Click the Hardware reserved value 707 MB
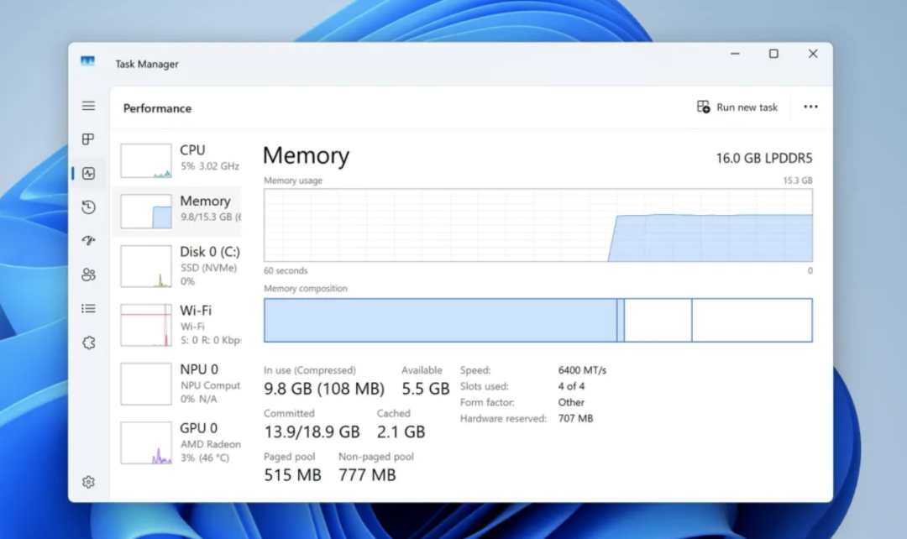The height and width of the screenshot is (539, 907). point(575,418)
